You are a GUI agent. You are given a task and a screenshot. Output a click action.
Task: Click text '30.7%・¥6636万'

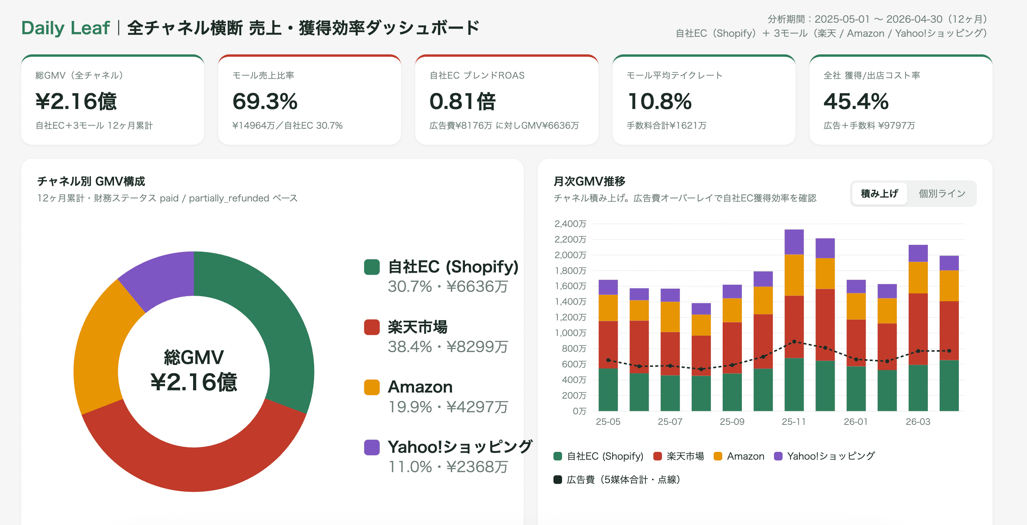point(448,286)
